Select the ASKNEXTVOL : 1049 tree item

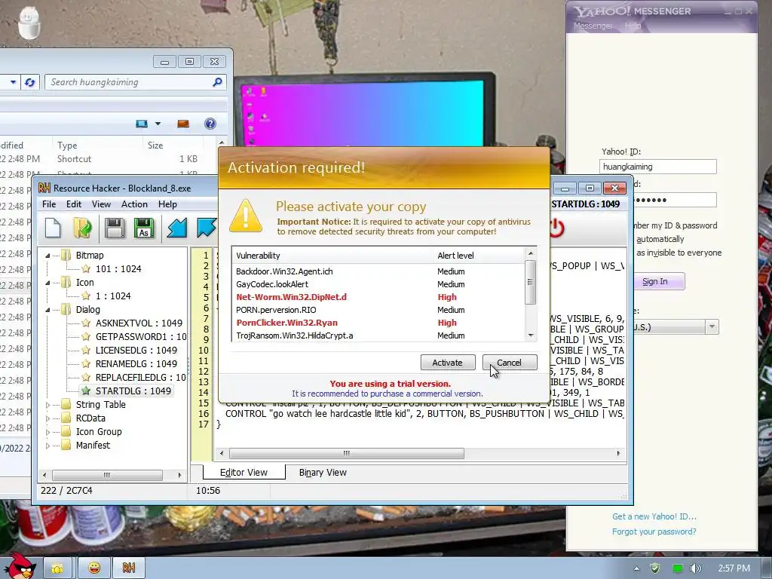coord(139,323)
